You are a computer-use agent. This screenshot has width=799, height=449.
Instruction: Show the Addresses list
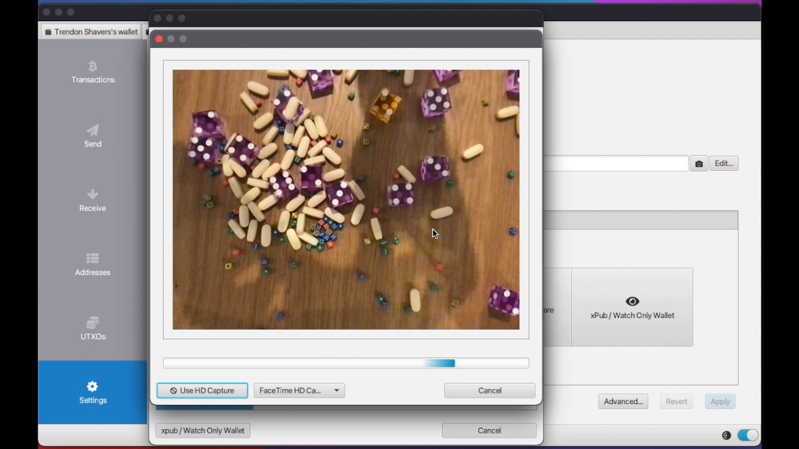[92, 264]
